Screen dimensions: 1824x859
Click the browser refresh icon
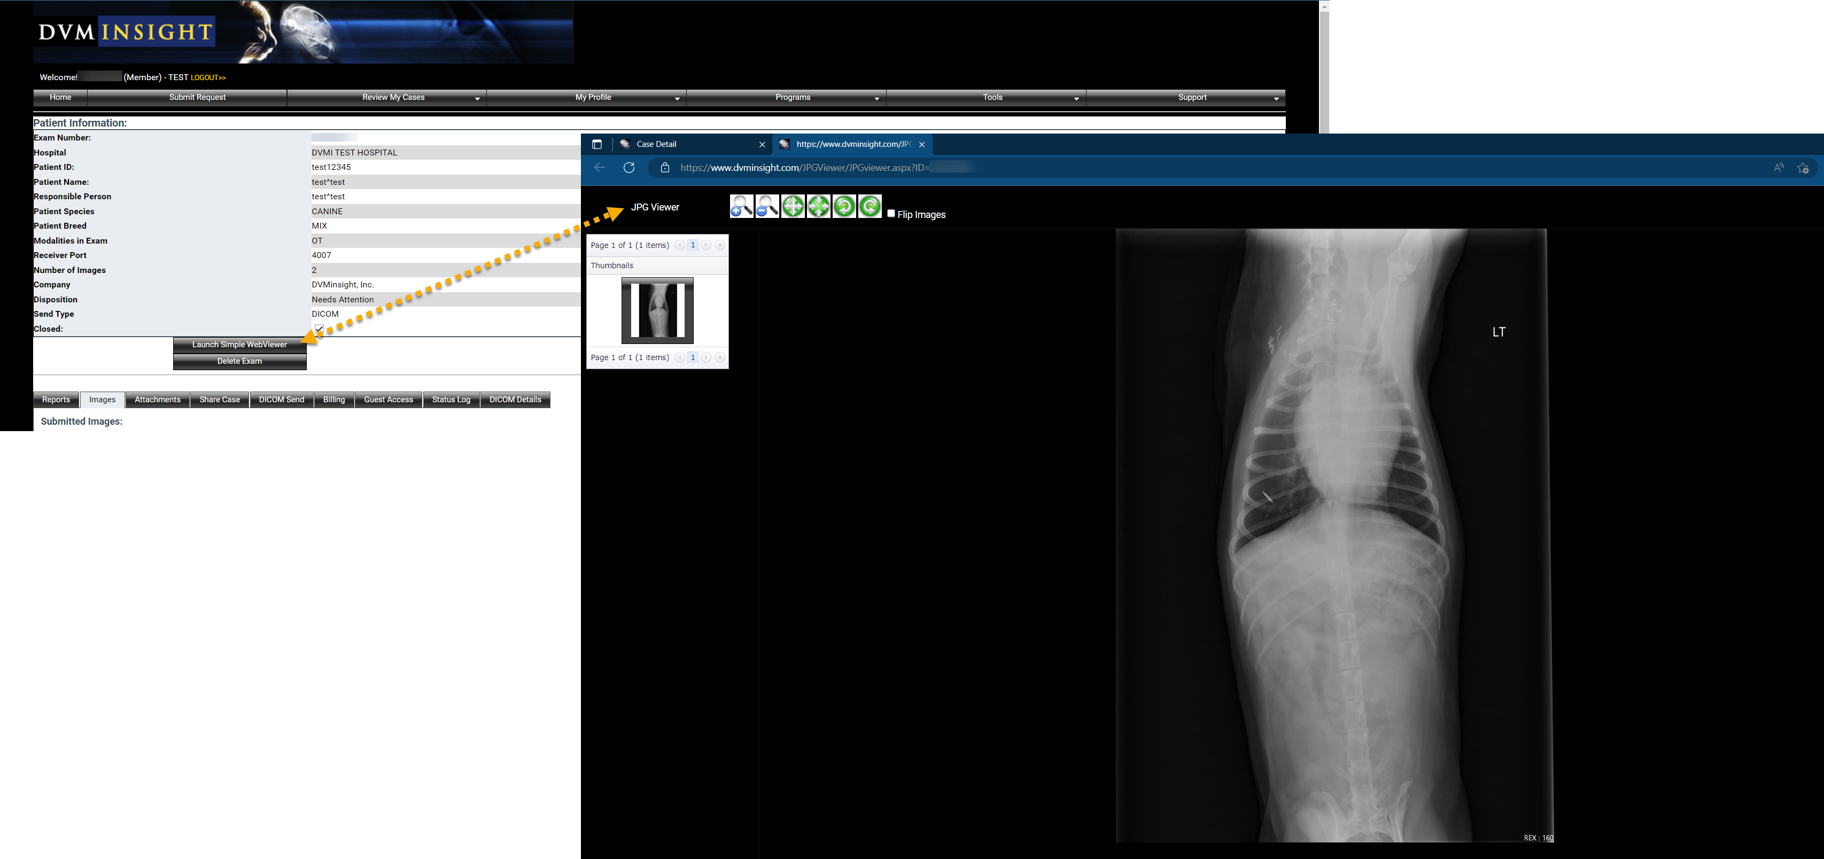coord(629,168)
